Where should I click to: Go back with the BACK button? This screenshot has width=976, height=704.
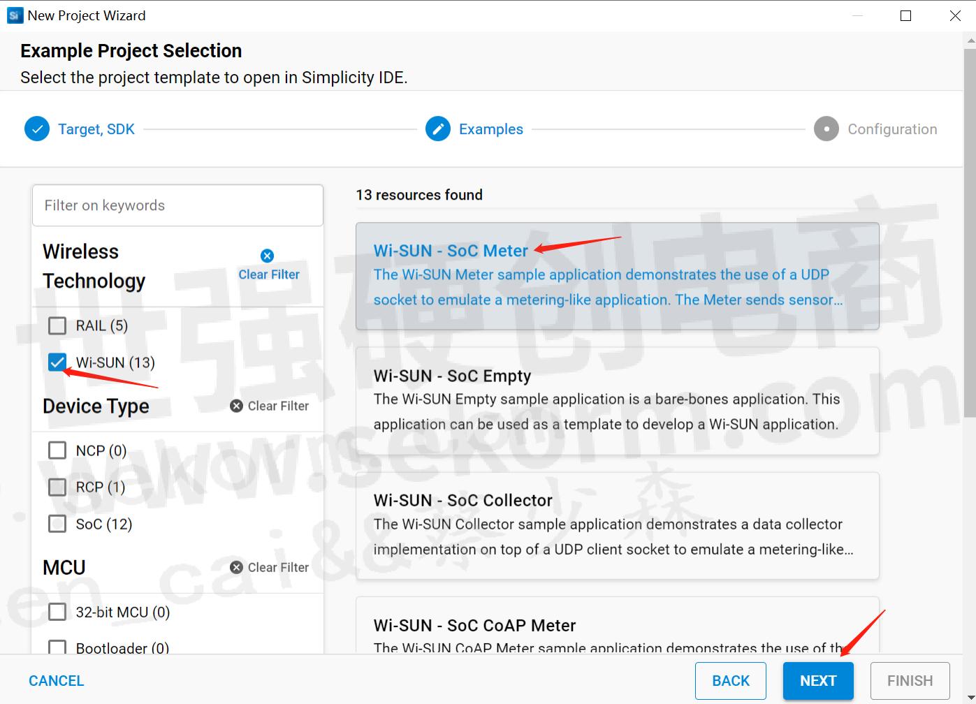[x=730, y=681]
